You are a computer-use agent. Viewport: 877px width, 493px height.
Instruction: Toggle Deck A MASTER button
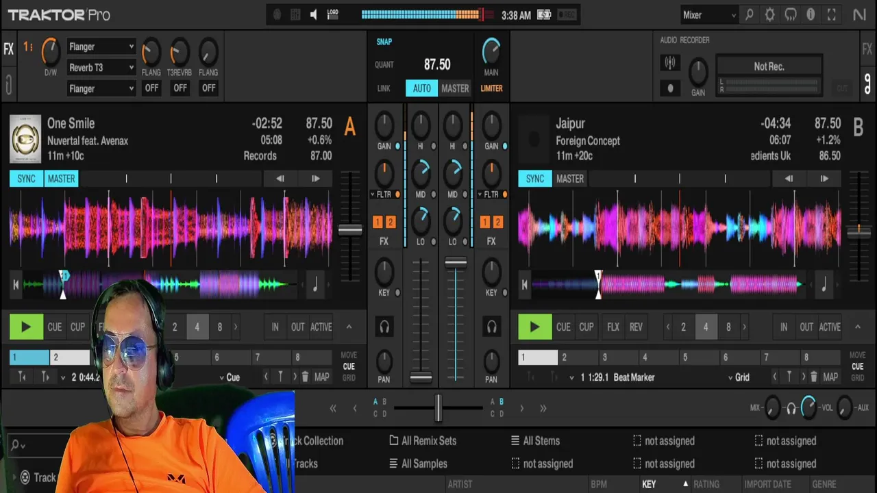(x=61, y=179)
